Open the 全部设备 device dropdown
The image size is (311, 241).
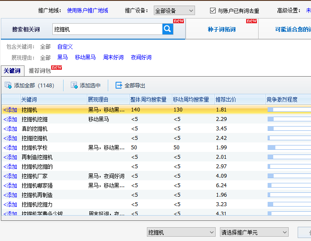tap(174, 11)
